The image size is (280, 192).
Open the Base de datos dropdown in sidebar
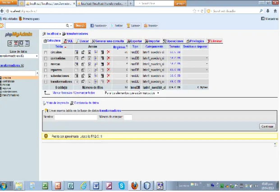[19, 56]
